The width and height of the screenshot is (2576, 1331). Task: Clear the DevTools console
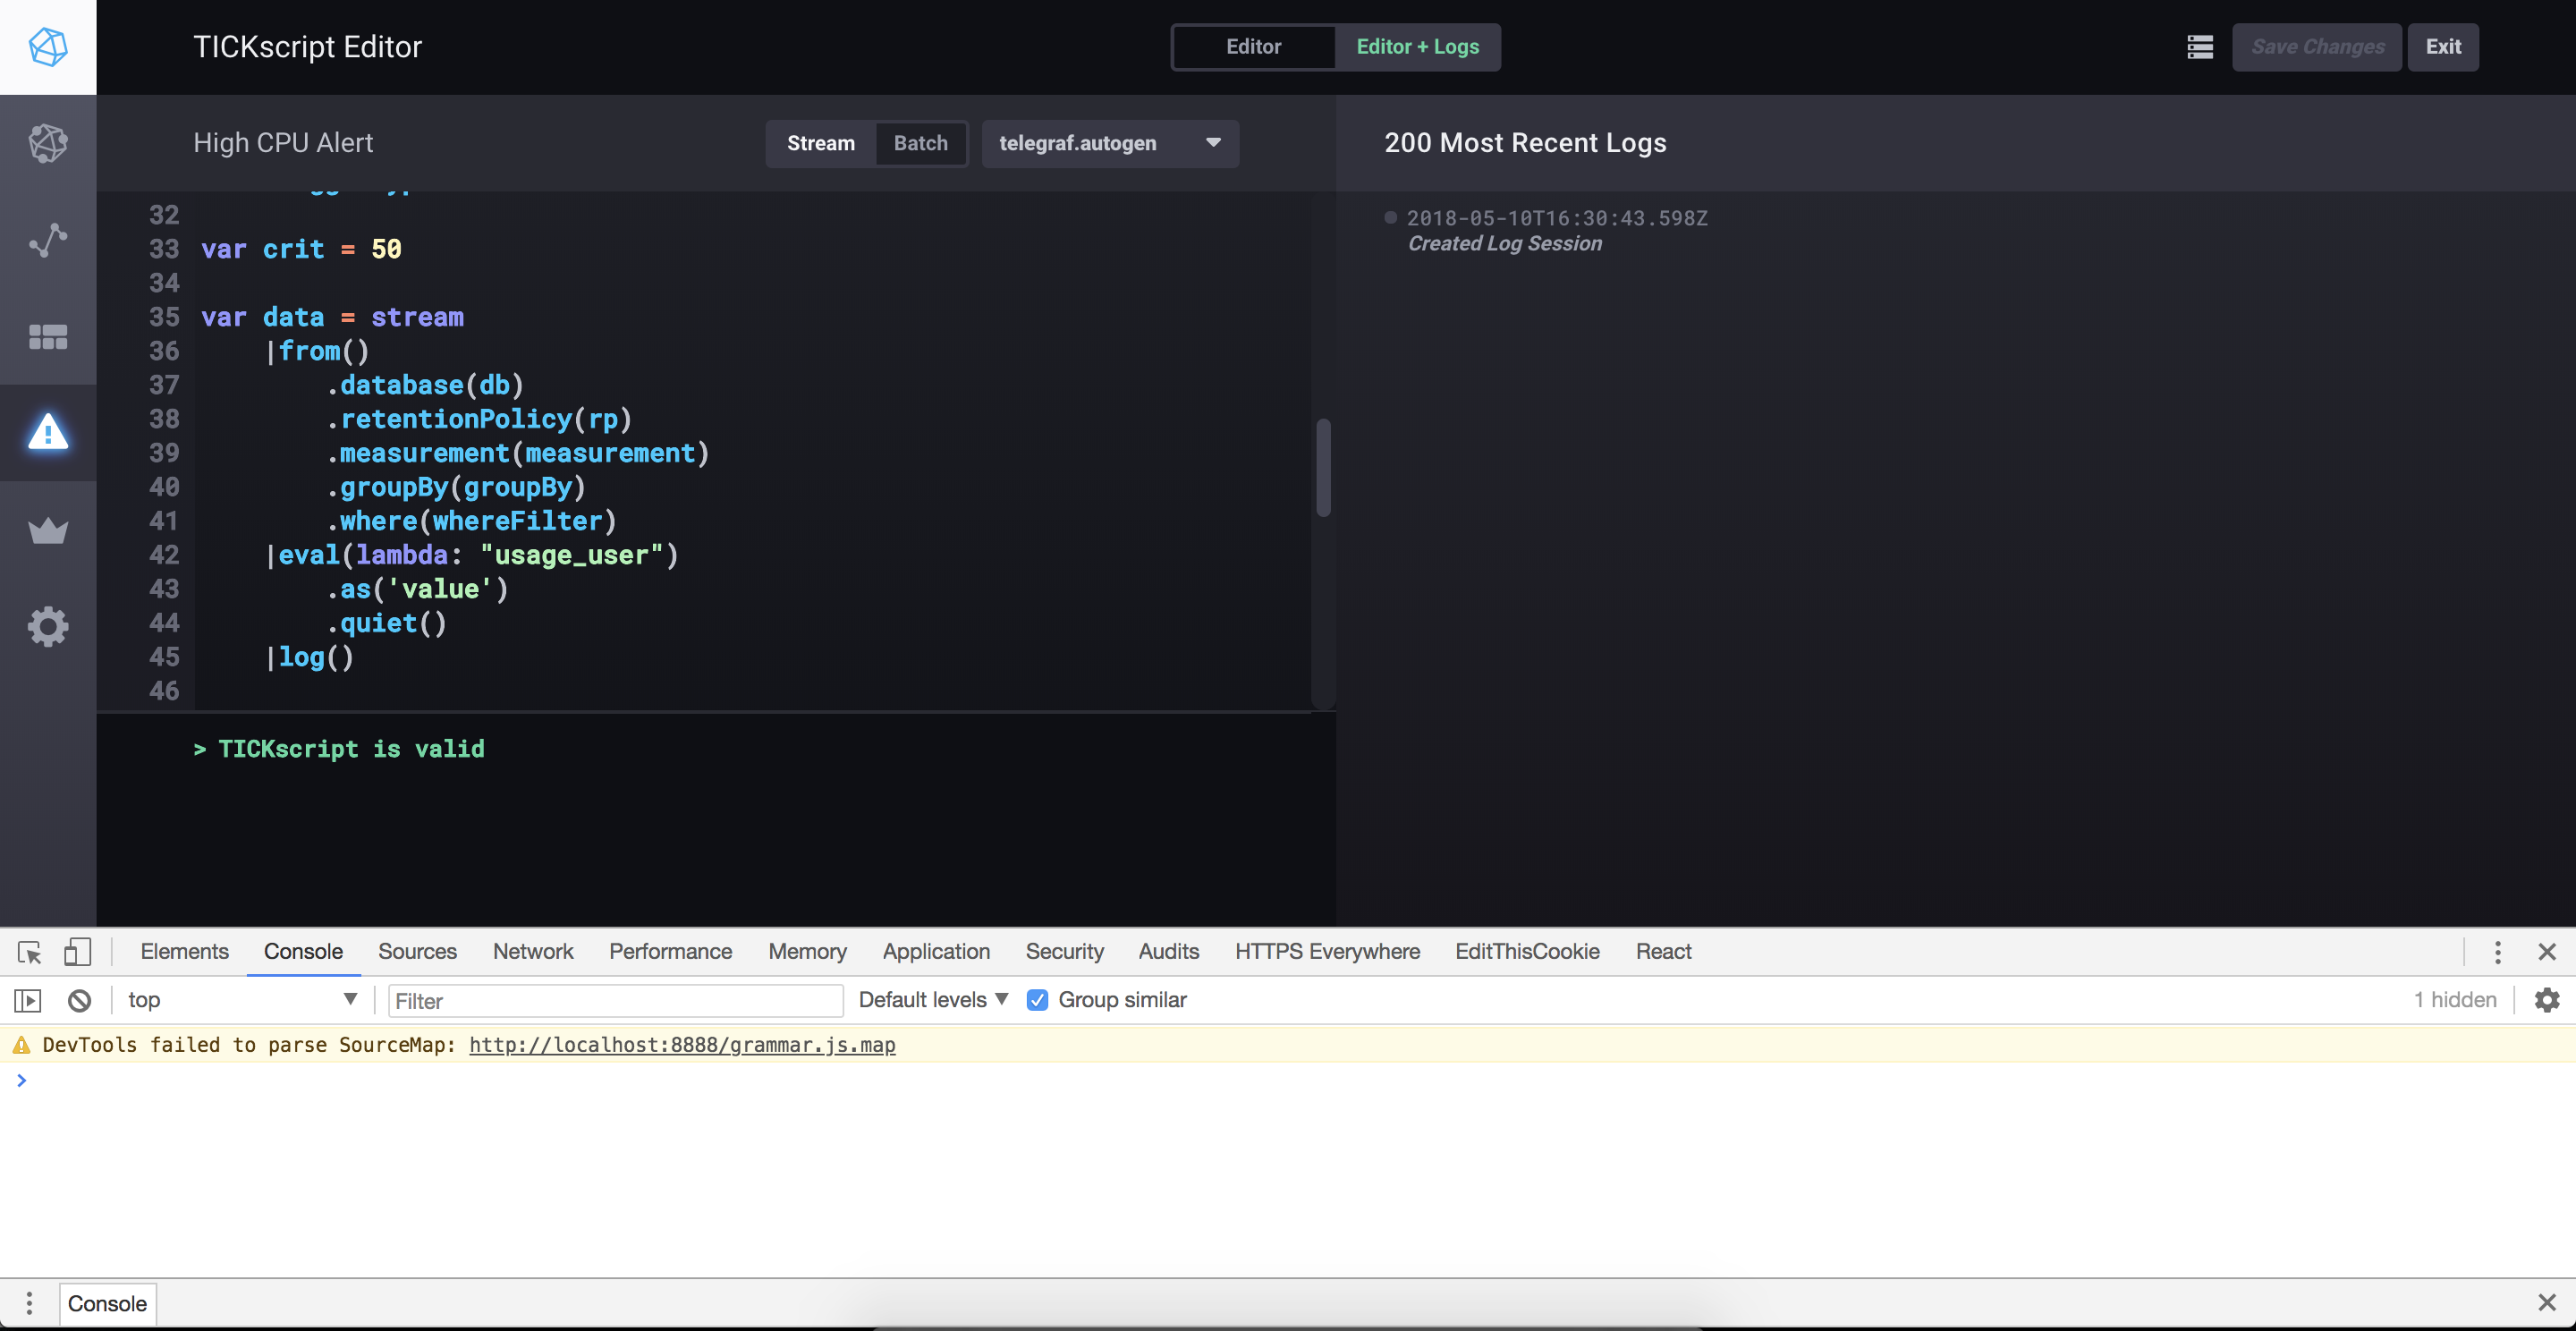[x=78, y=999]
